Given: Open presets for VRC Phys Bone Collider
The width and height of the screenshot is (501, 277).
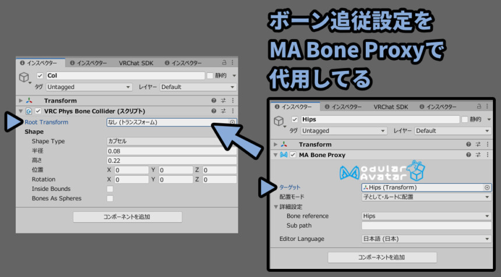Looking at the screenshot, I should pos(223,111).
